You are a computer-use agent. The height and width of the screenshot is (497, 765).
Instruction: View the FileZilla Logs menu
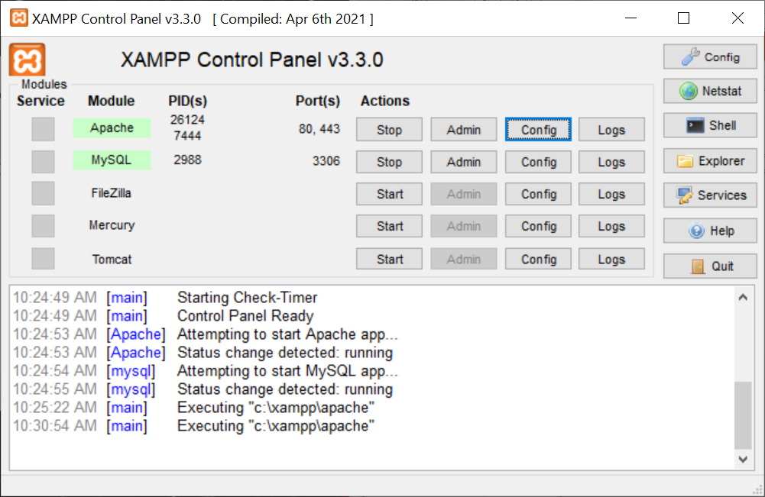[611, 194]
